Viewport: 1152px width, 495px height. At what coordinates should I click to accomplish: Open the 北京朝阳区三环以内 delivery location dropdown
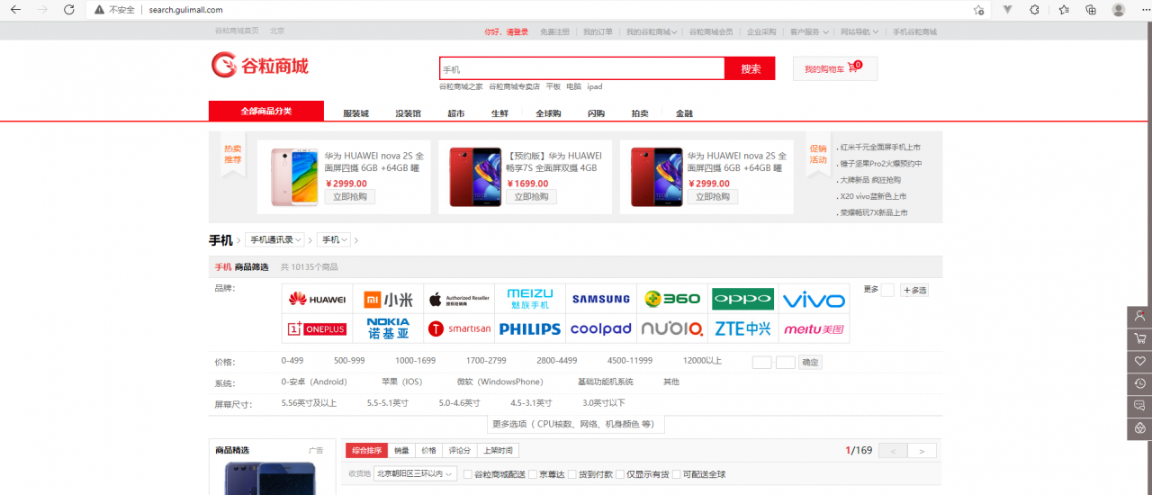(x=415, y=473)
